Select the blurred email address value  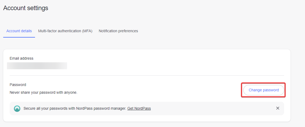[x=37, y=66]
